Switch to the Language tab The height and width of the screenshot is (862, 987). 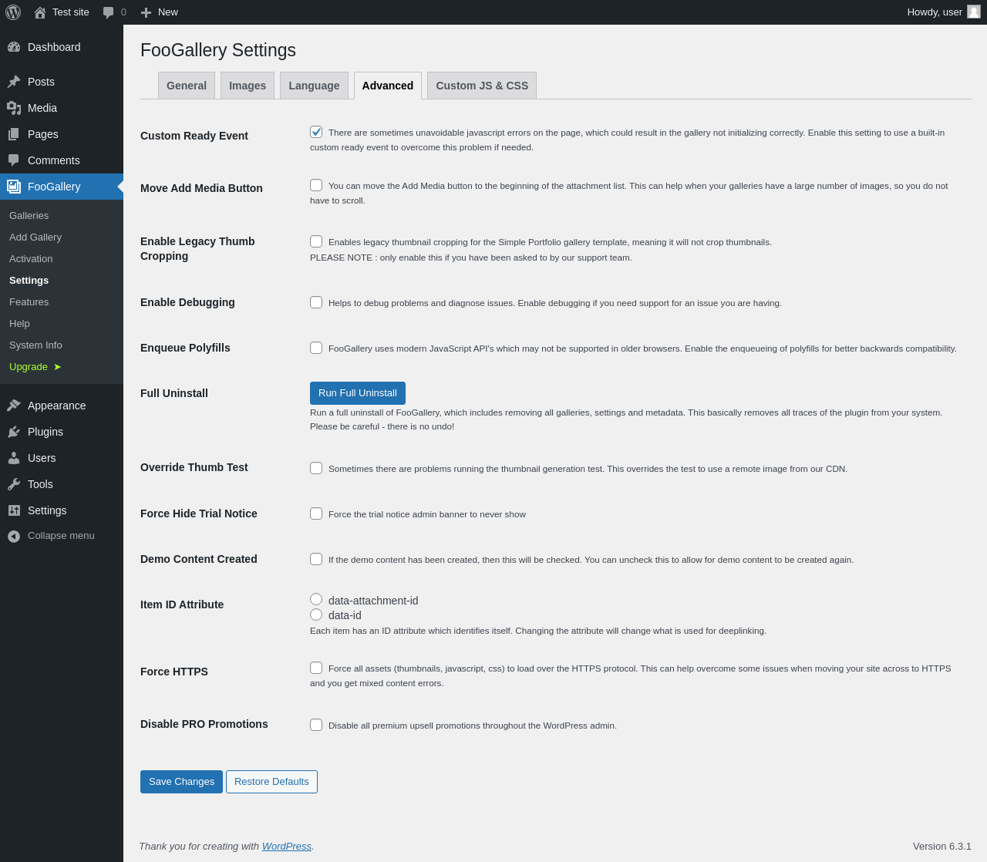click(314, 86)
